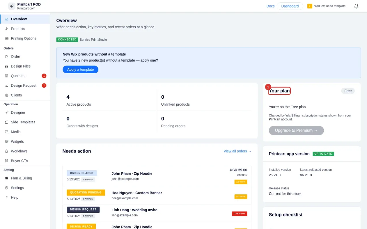Image resolution: width=367 pixels, height=229 pixels.
Task: Click the Pending orders metric
Action: (x=204, y=122)
